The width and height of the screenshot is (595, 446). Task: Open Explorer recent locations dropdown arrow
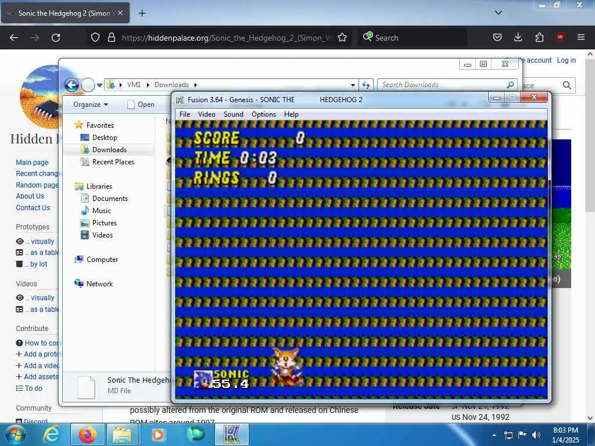coord(99,85)
